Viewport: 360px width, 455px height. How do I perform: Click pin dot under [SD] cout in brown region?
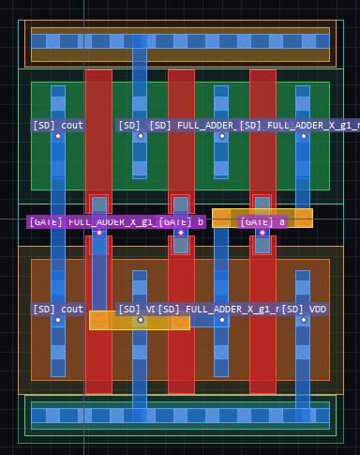click(58, 320)
